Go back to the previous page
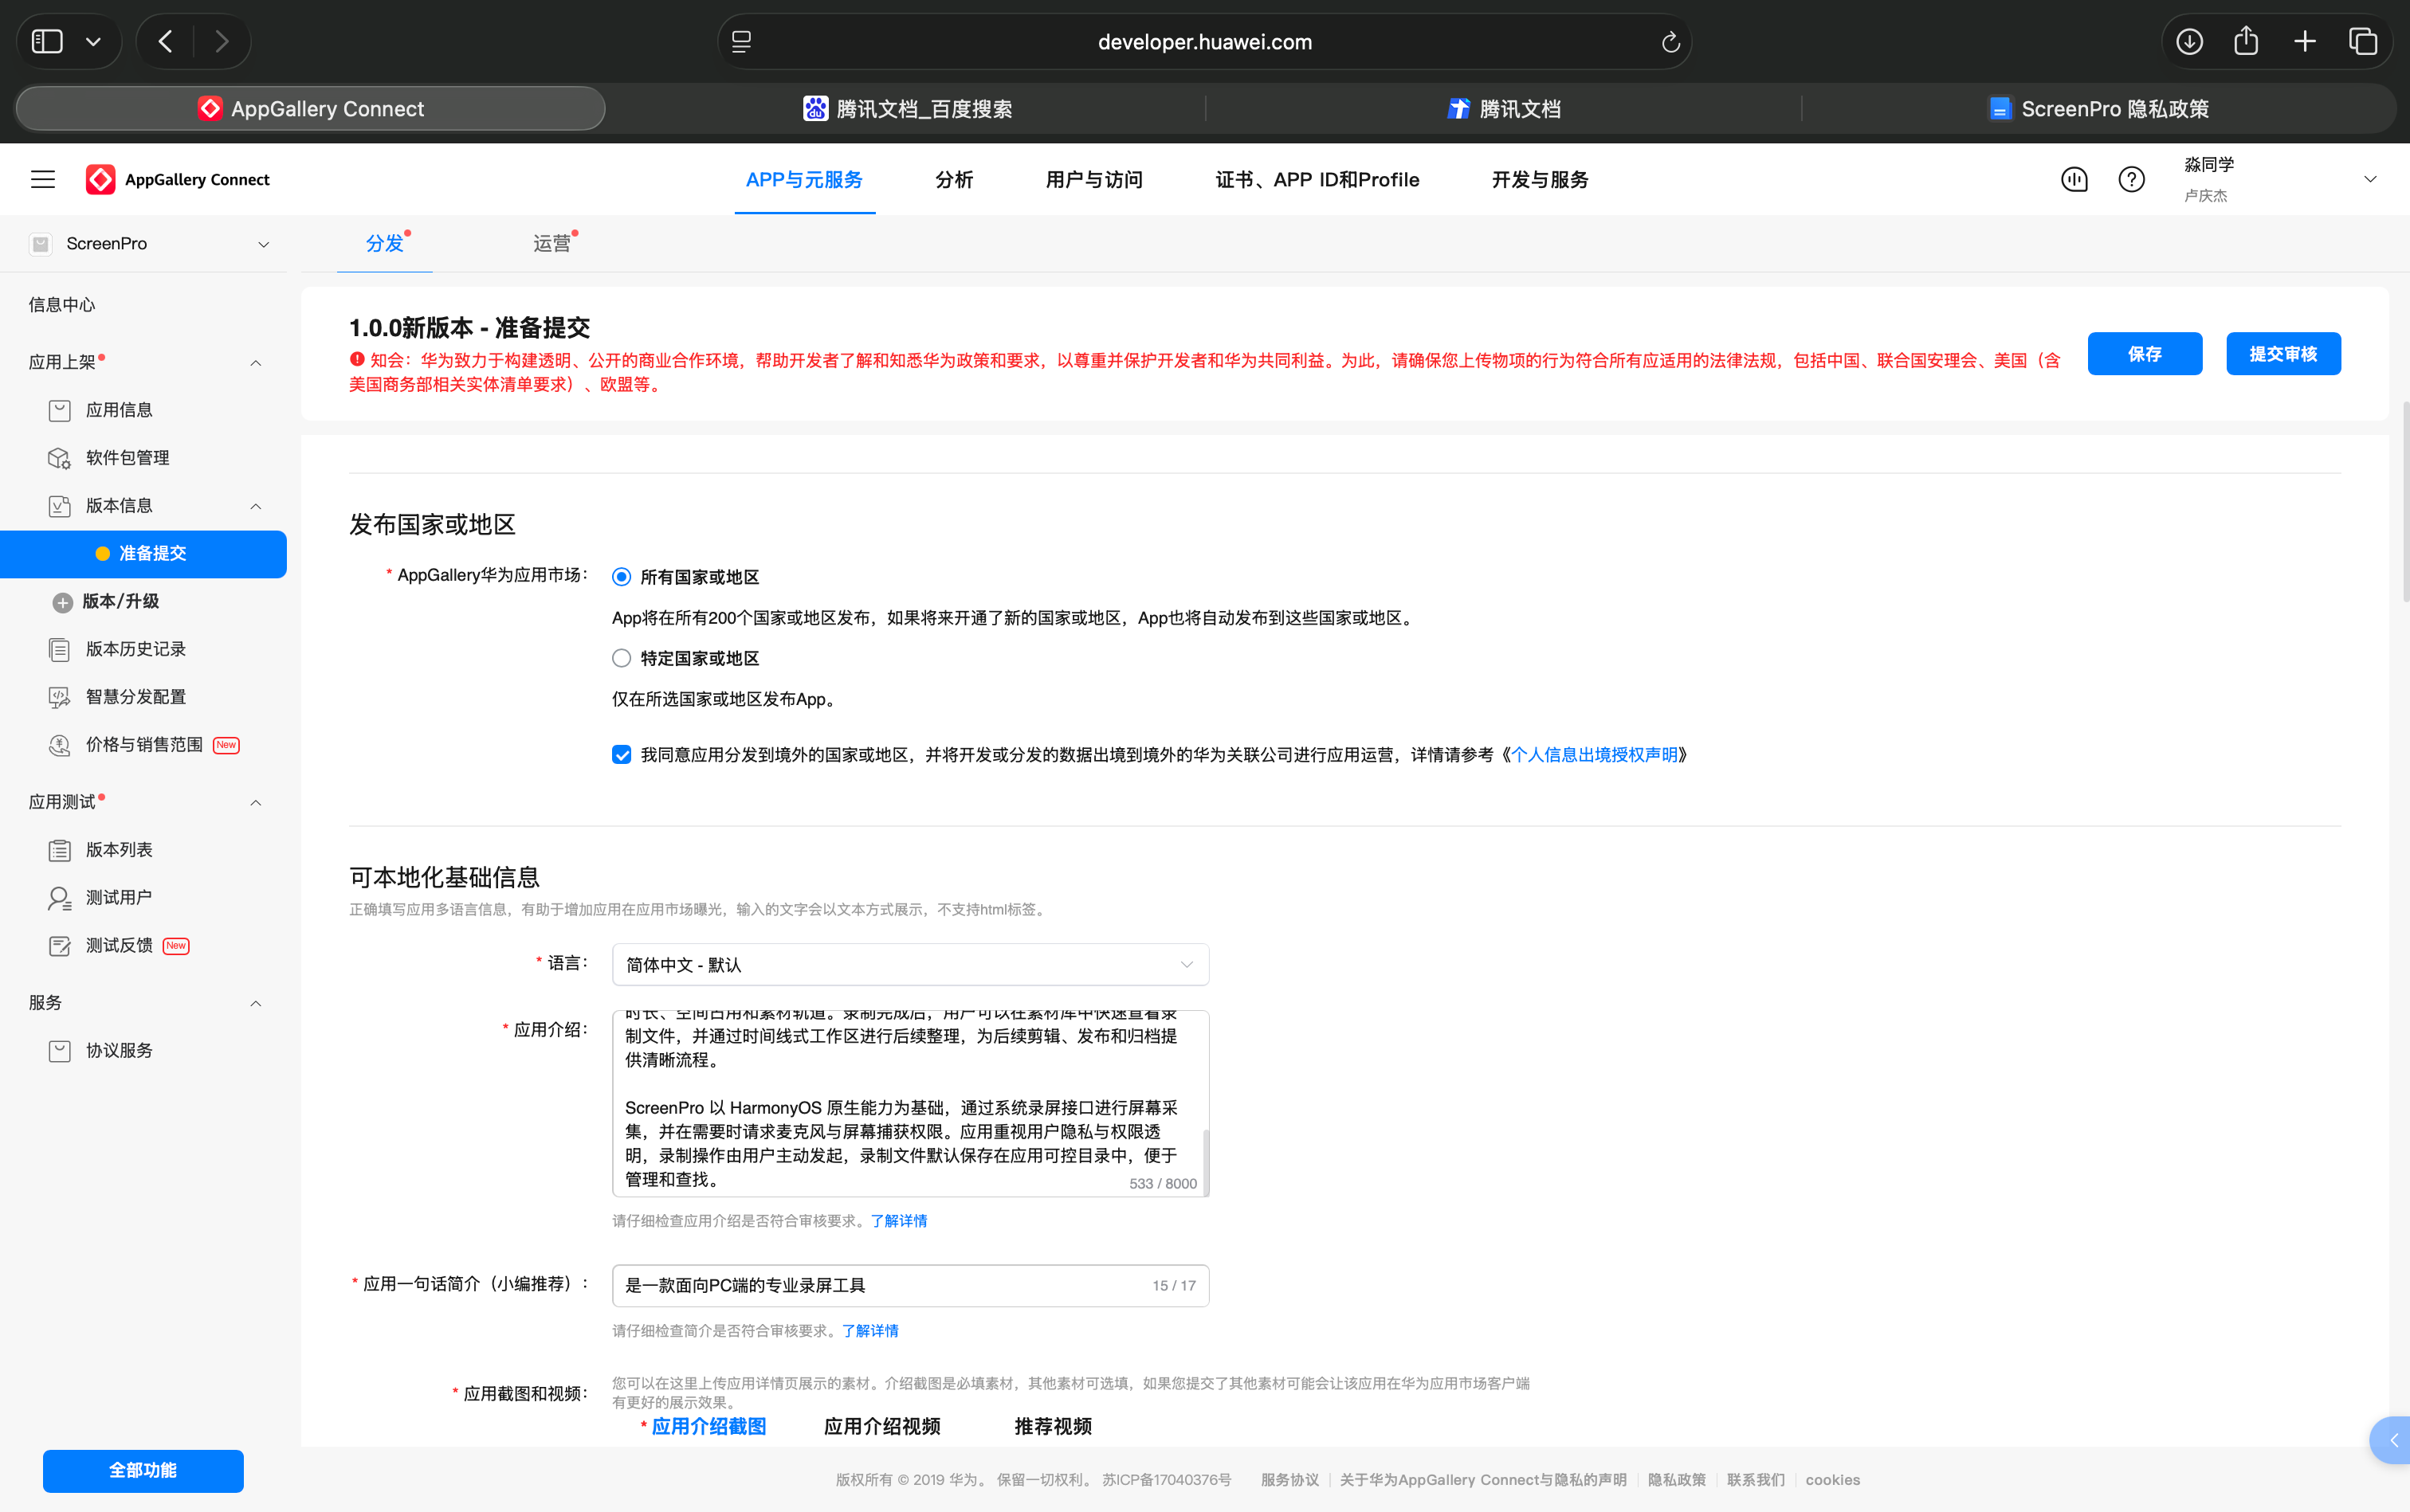The height and width of the screenshot is (1512, 2410). click(166, 41)
